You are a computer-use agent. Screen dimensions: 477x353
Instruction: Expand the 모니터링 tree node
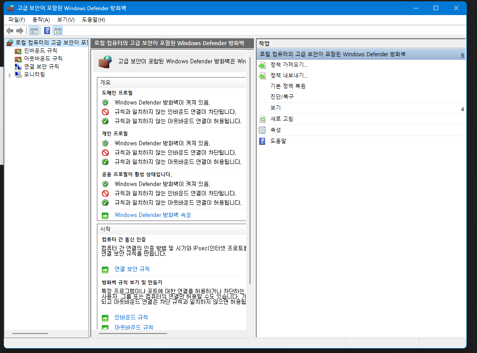point(9,75)
